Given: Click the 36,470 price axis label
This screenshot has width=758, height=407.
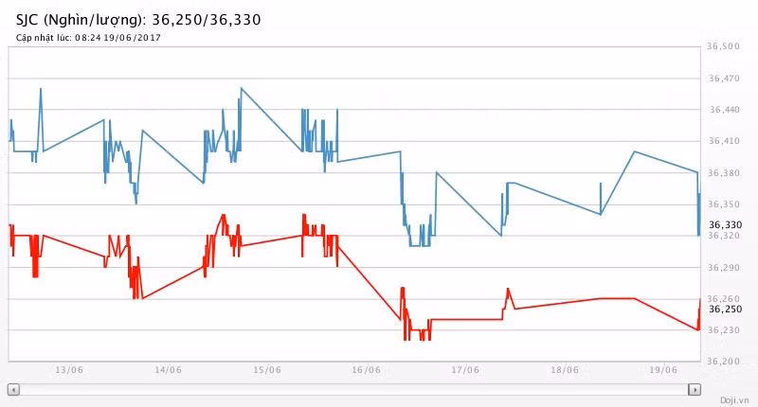Looking at the screenshot, I should coord(724,79).
